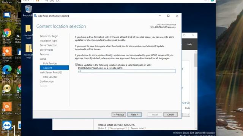
Task: Click the Previous button
Action: pos(119,114)
